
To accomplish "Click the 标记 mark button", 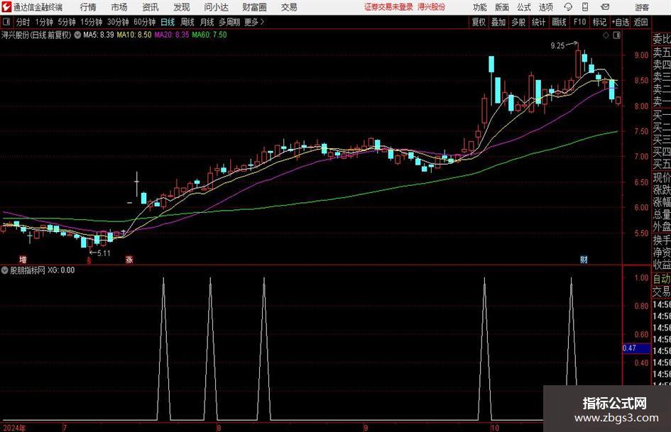I will (x=599, y=22).
